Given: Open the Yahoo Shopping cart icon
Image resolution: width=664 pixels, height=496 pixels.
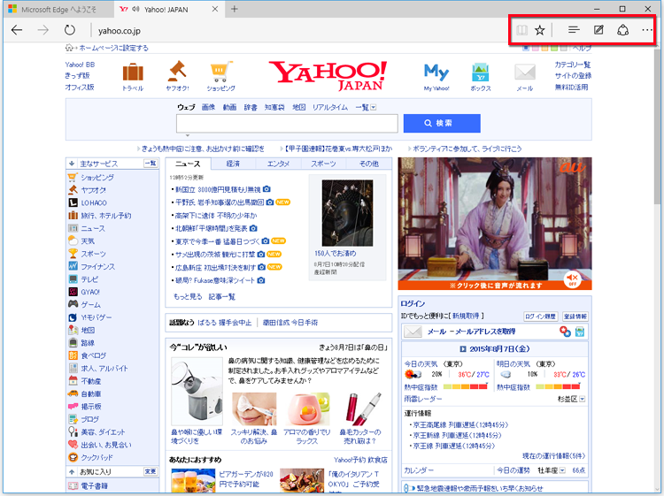Looking at the screenshot, I should (x=220, y=72).
